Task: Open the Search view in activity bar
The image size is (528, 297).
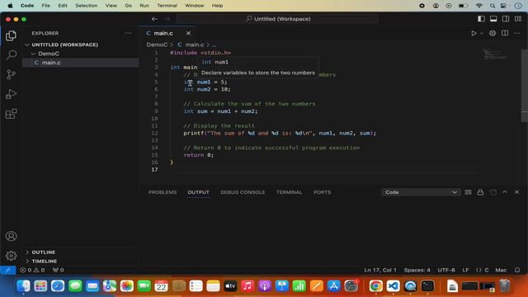Action: tap(11, 54)
